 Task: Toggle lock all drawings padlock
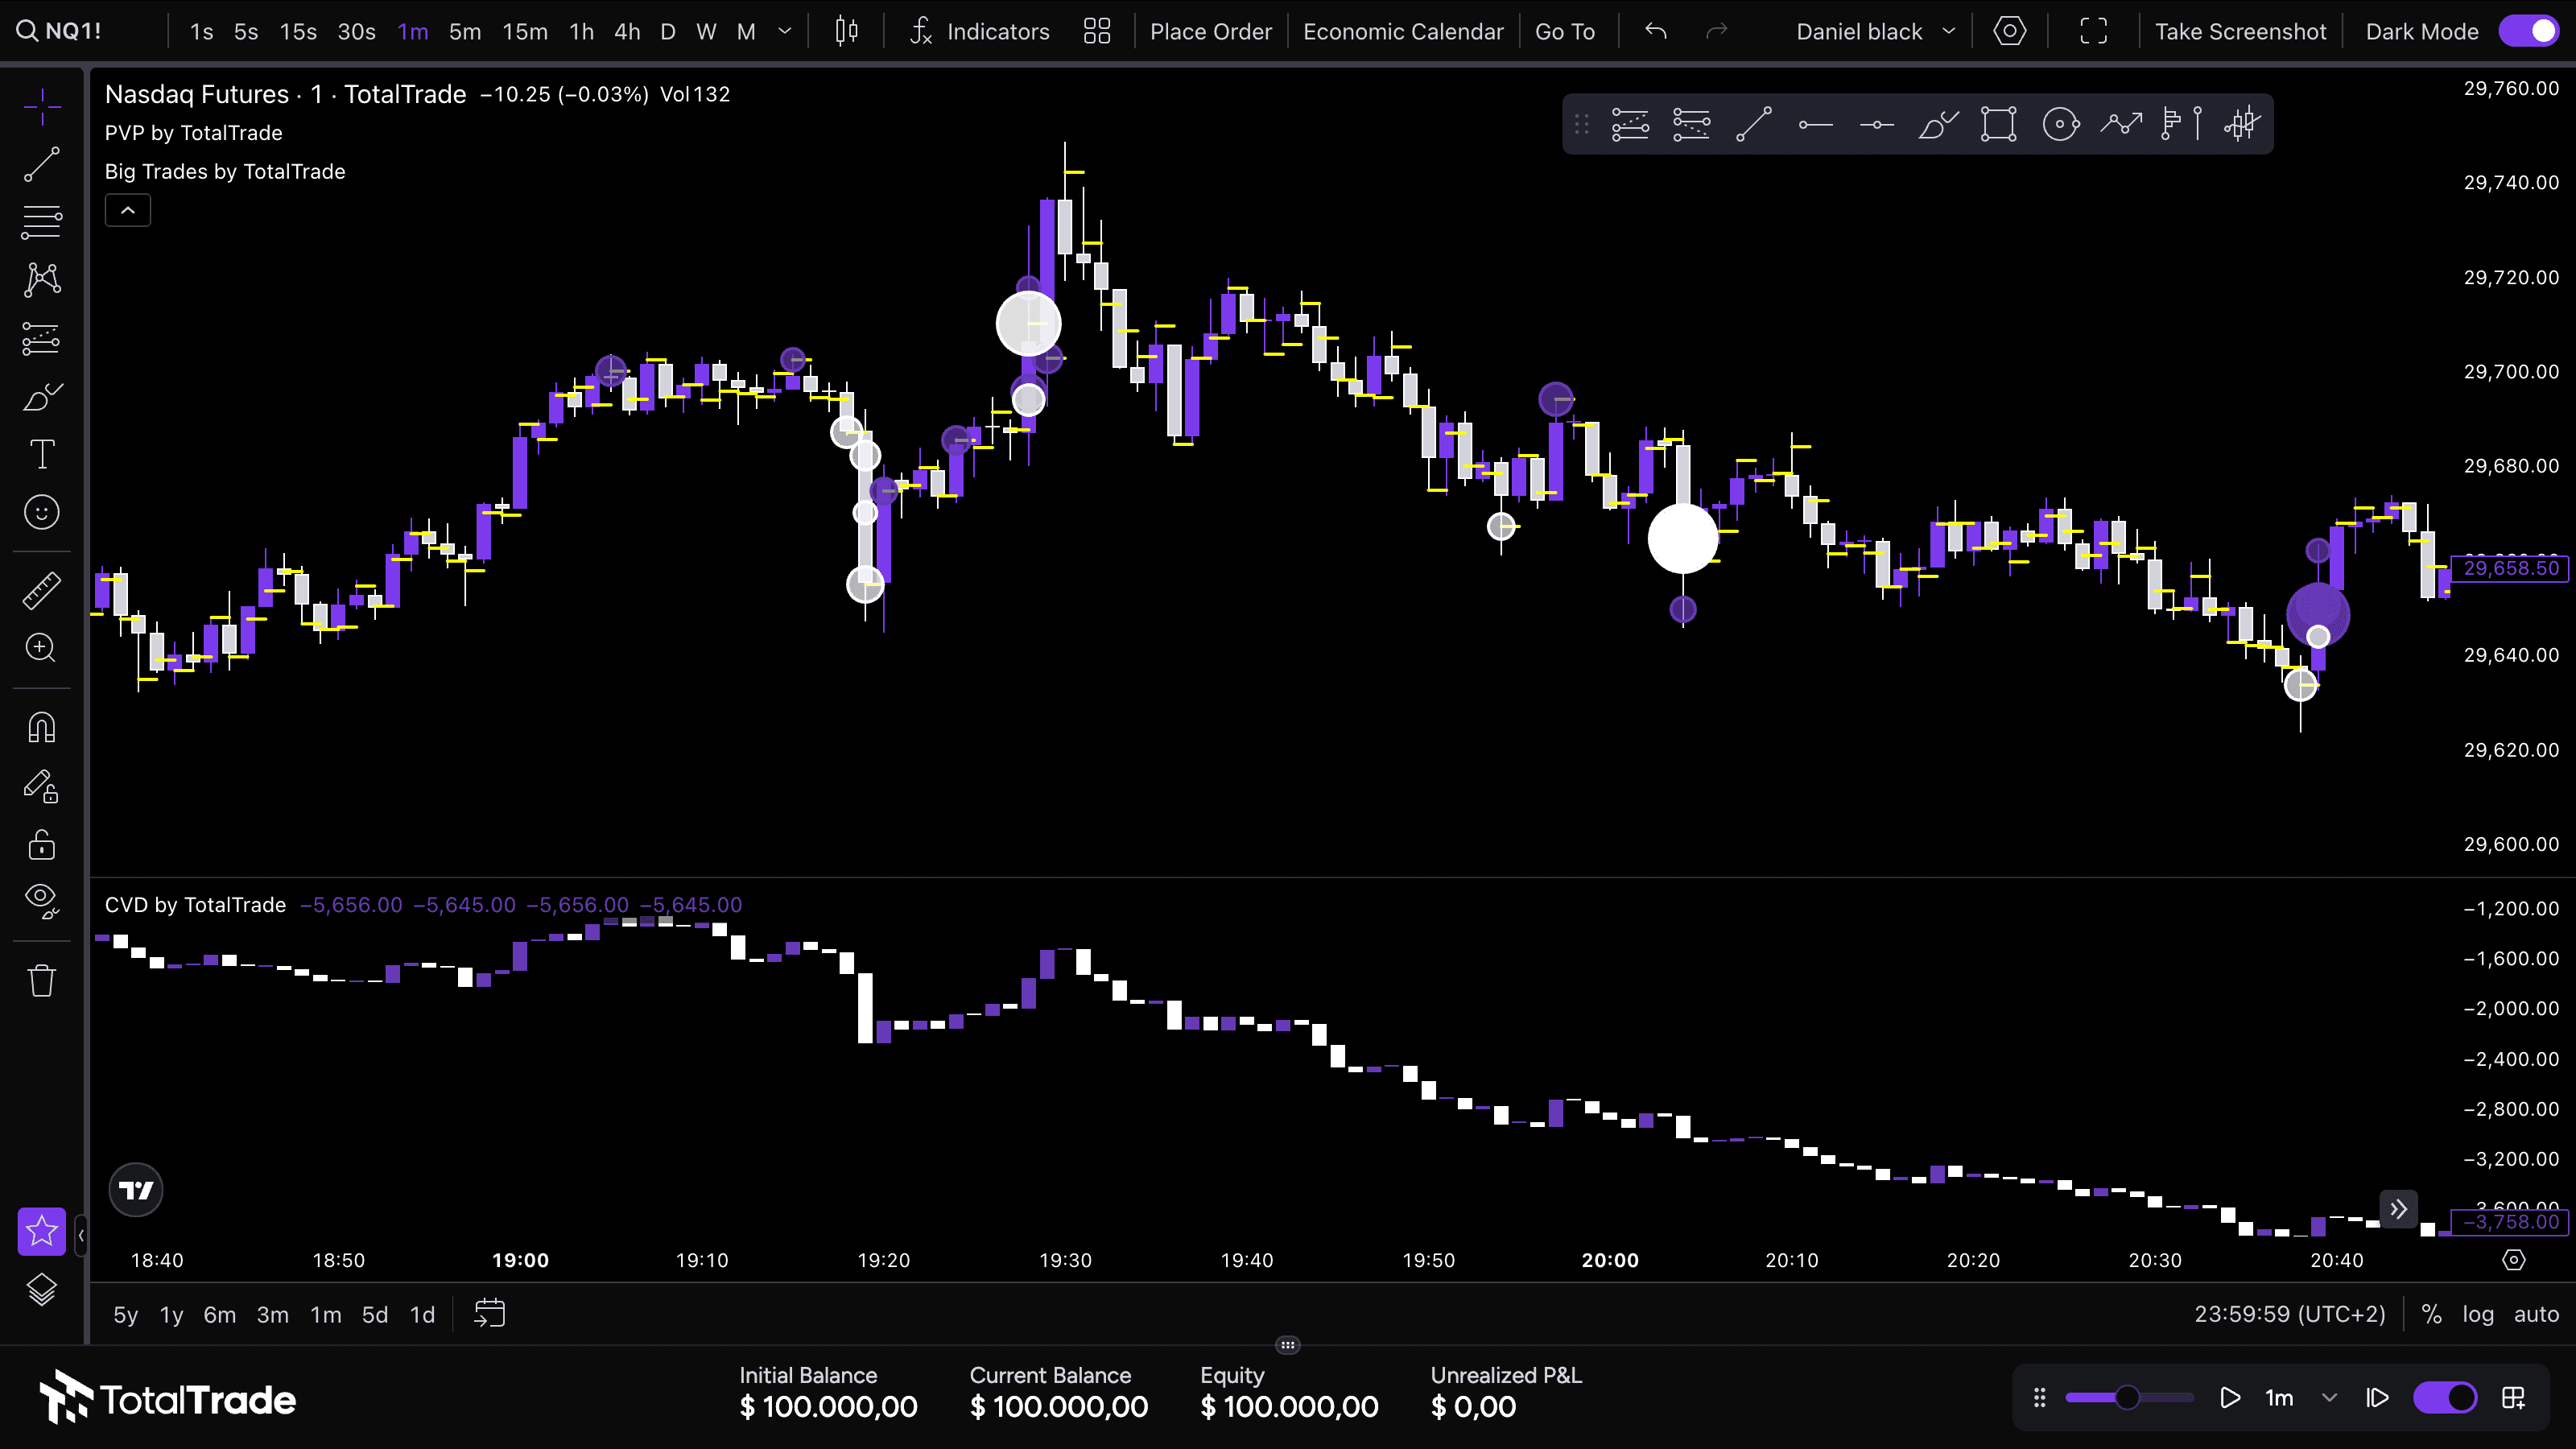coord(42,845)
